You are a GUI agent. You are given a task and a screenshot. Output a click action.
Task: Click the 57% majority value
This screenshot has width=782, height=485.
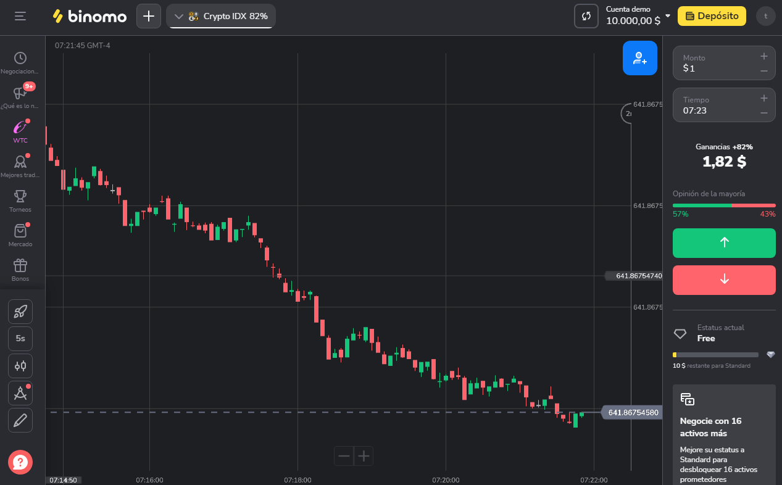(x=681, y=214)
